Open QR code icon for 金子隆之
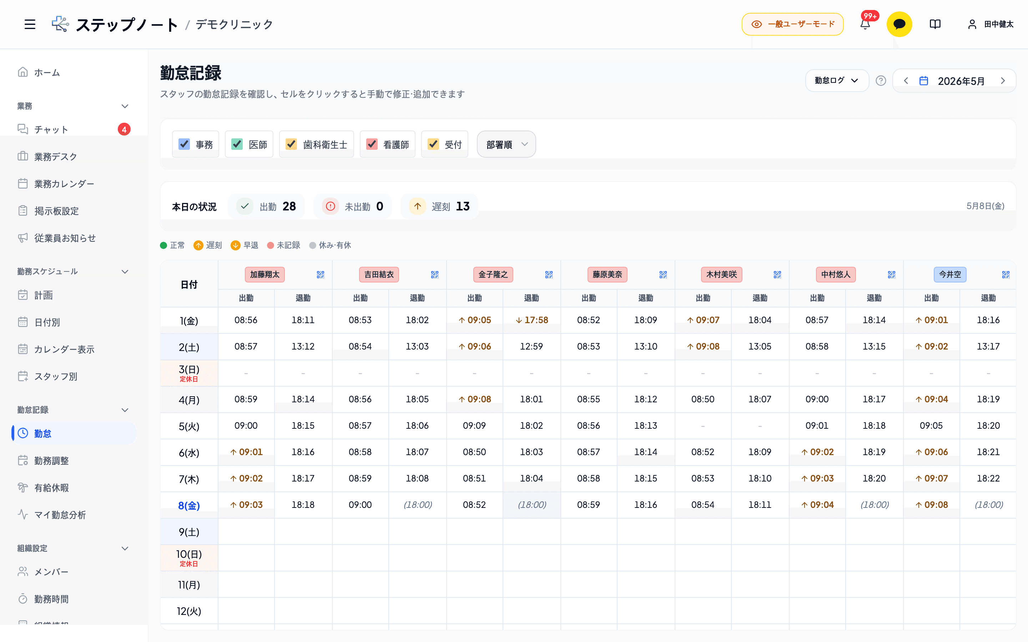Viewport: 1028px width, 642px height. pos(549,275)
